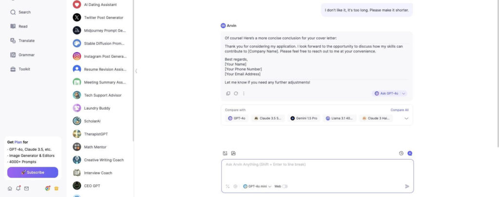The image size is (499, 197).
Task: Copy Arvin's response with the copy icon
Action: coord(228,94)
